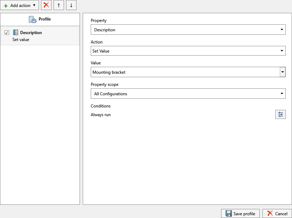Image resolution: width=292 pixels, height=218 pixels.
Task: Click the 'Property scope' field label
Action: 105,84
